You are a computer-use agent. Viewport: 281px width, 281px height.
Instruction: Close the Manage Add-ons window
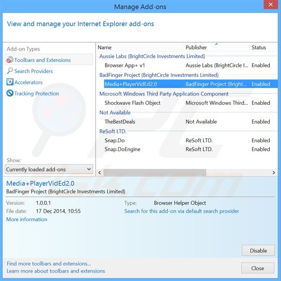coord(270,4)
